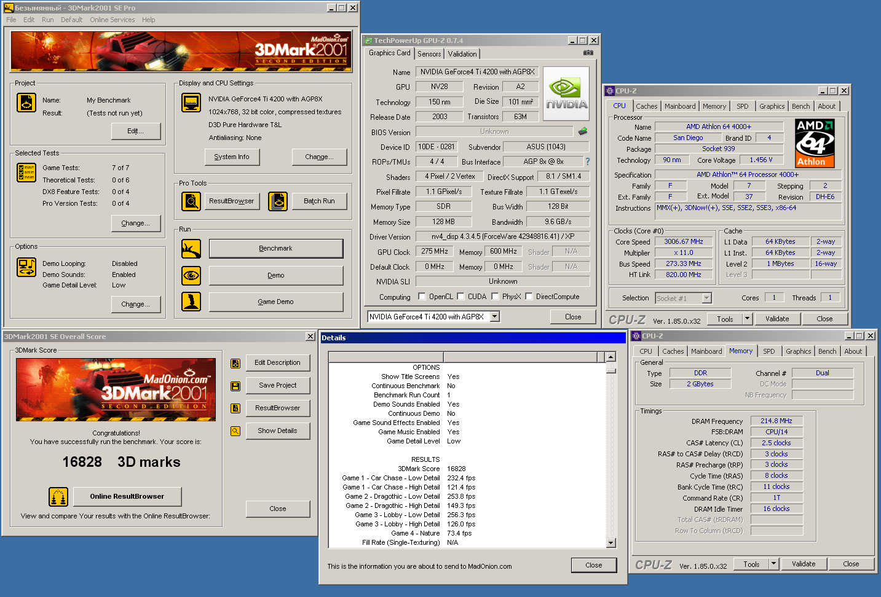
Task: Click the Edit... button in the Project group
Action: click(x=136, y=131)
